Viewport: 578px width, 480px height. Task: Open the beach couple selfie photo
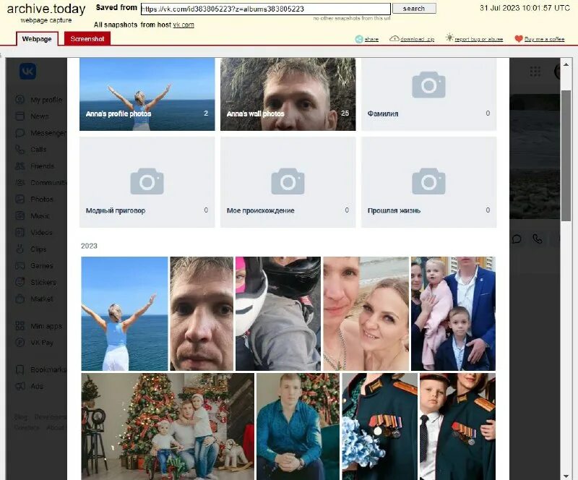click(x=366, y=314)
